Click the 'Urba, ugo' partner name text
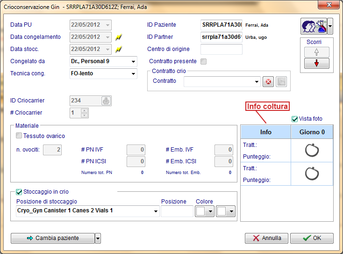 click(256, 37)
